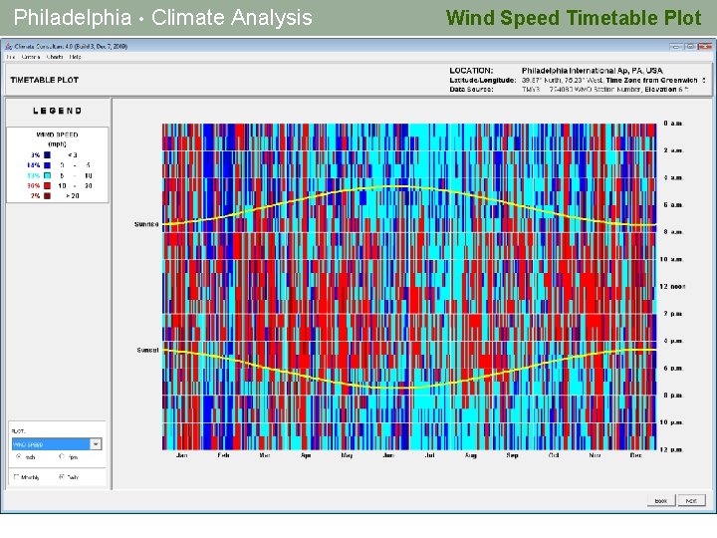Click the cyan 5-10 mph legend swatch
This screenshot has height=538, width=717.
click(47, 175)
